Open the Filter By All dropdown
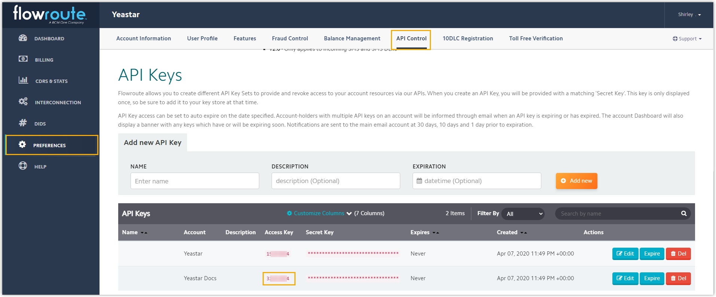This screenshot has height=297, width=716. tap(523, 214)
